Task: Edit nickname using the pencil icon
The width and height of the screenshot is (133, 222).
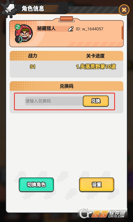Action: coord(71,29)
